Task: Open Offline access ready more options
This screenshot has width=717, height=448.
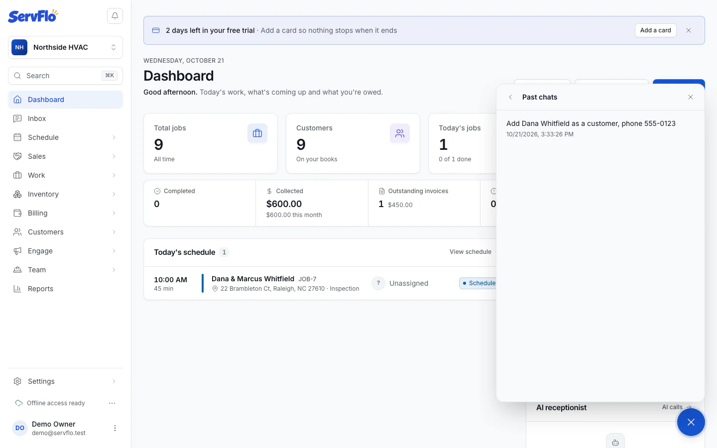Action: pyautogui.click(x=112, y=403)
